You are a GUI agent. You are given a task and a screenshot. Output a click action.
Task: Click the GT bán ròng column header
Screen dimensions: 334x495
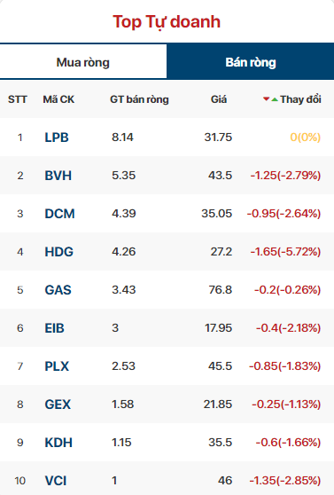pos(139,99)
